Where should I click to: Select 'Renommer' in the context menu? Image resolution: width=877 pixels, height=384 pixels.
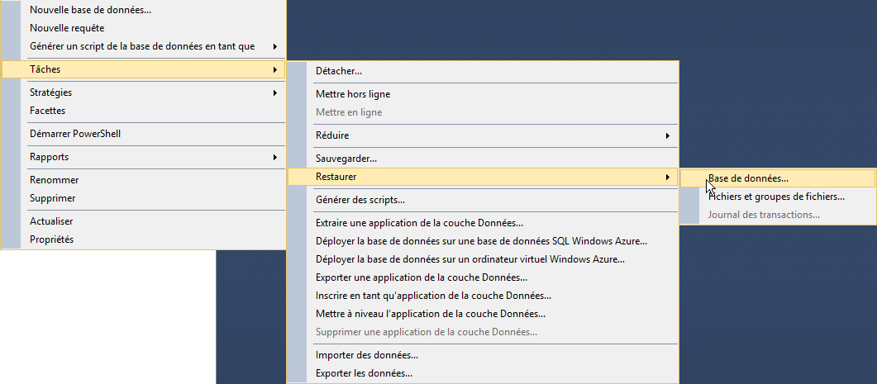(54, 180)
